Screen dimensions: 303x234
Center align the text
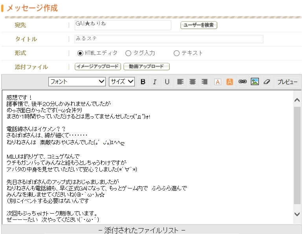tap(193, 82)
